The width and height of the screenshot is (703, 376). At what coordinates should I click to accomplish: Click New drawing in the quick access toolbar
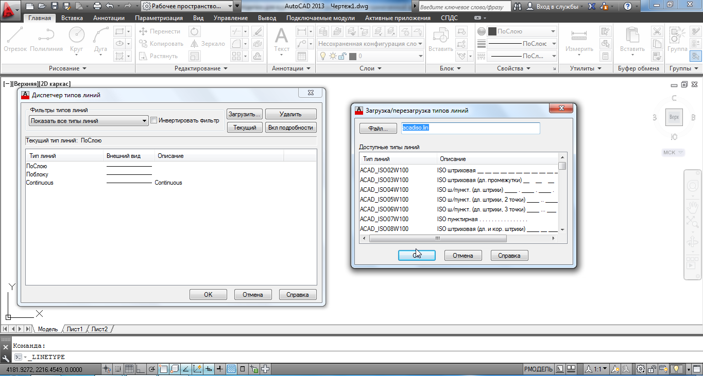tap(30, 6)
